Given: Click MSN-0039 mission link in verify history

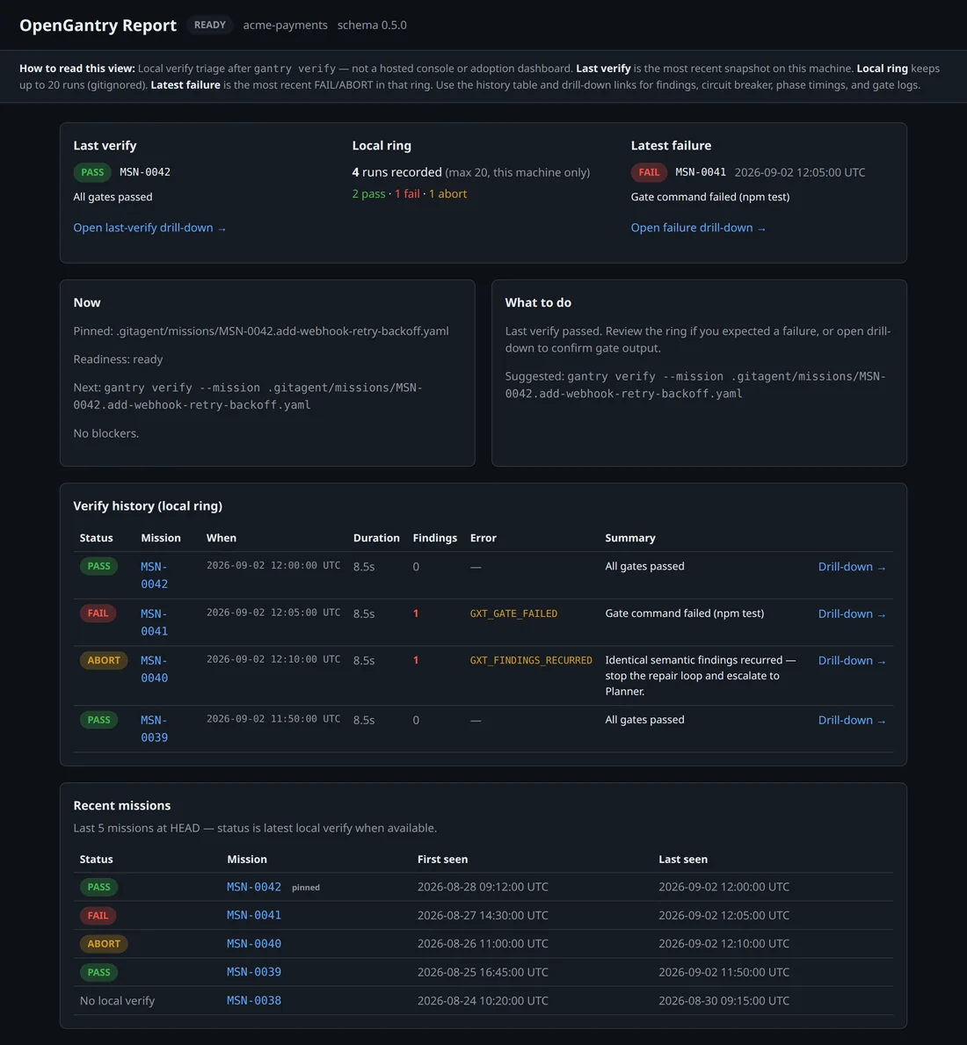Looking at the screenshot, I should tap(154, 729).
